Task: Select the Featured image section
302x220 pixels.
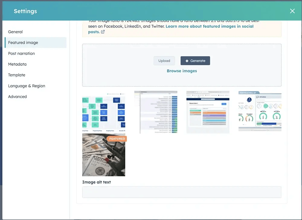Action: 24,42
